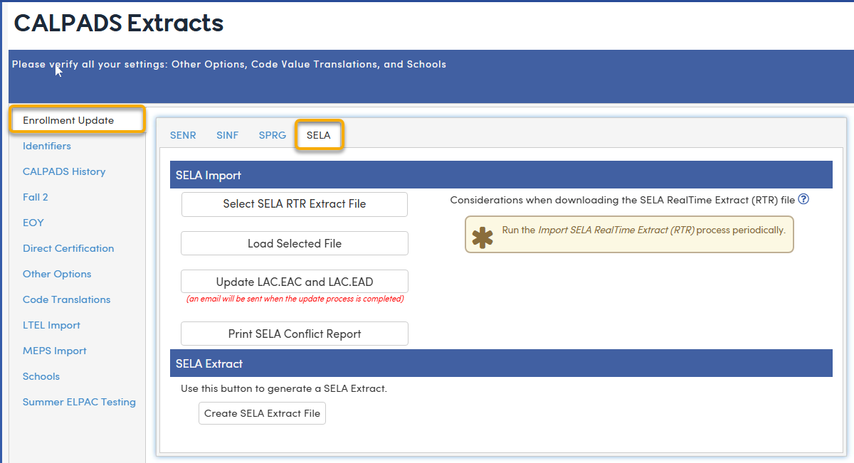Click the 'Please verify all your settings' banner text
This screenshot has height=463, width=854.
pos(229,64)
